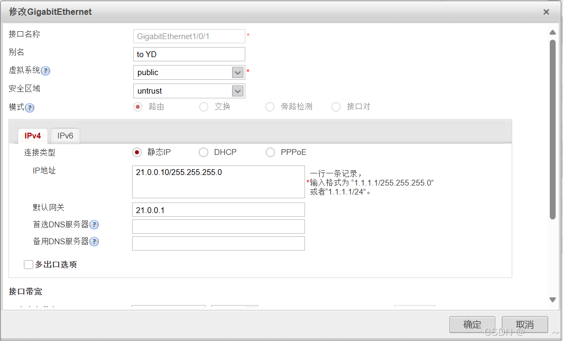Image resolution: width=563 pixels, height=341 pixels.
Task: Switch to the IPv6 tab
Action: pyautogui.click(x=66, y=136)
